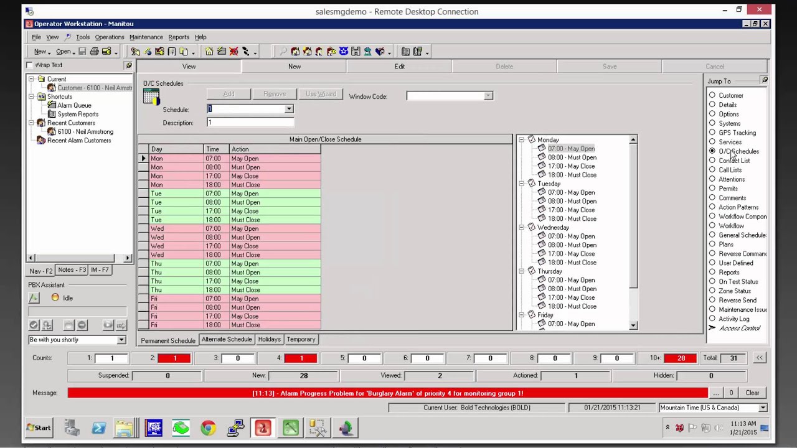Click the red crossed-out toolbar icon
Viewport: 797px width, 448px height.
click(233, 52)
